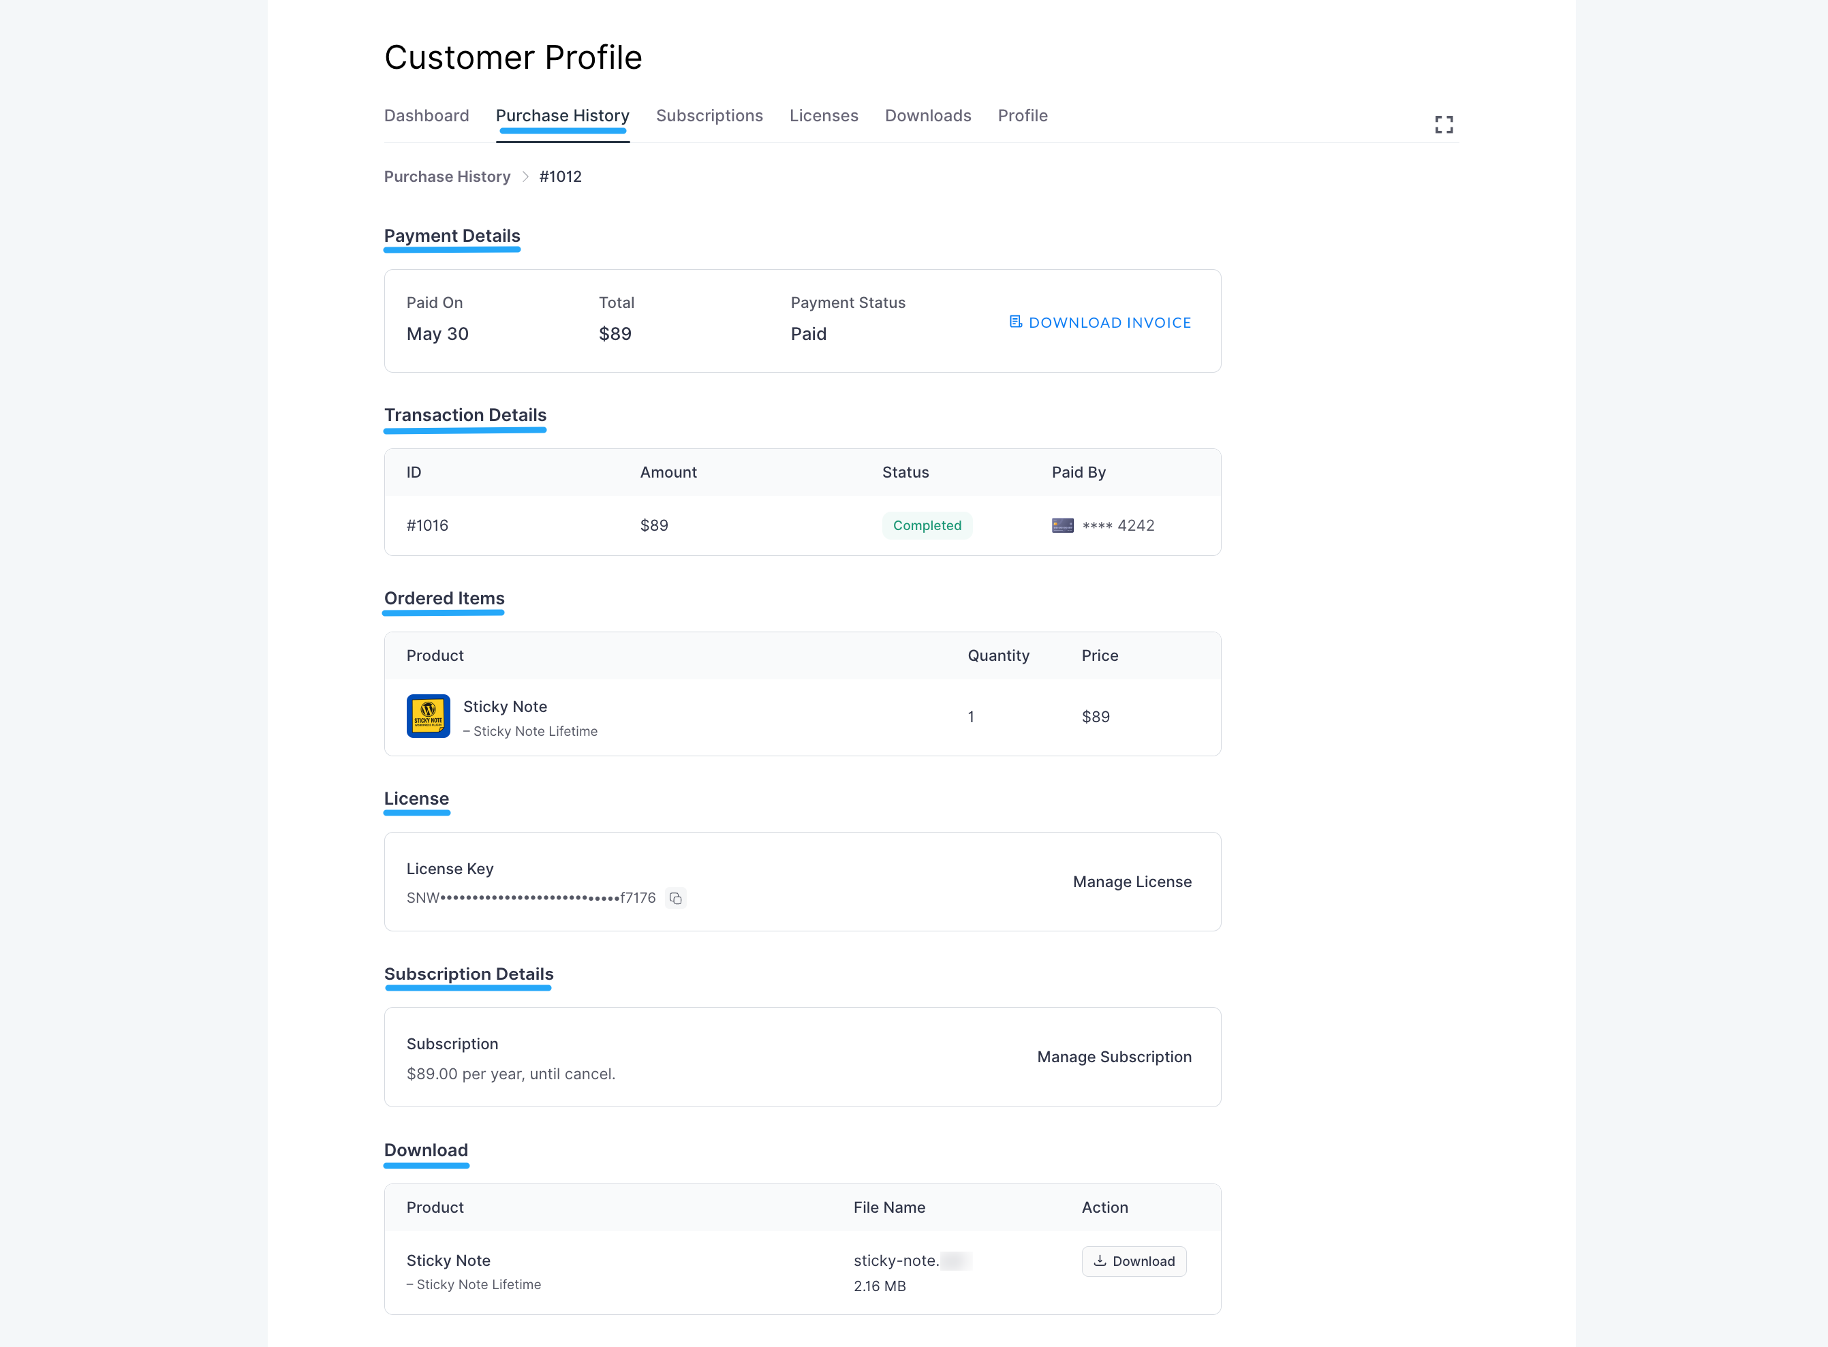Switch to the Subscriptions tab

click(710, 115)
